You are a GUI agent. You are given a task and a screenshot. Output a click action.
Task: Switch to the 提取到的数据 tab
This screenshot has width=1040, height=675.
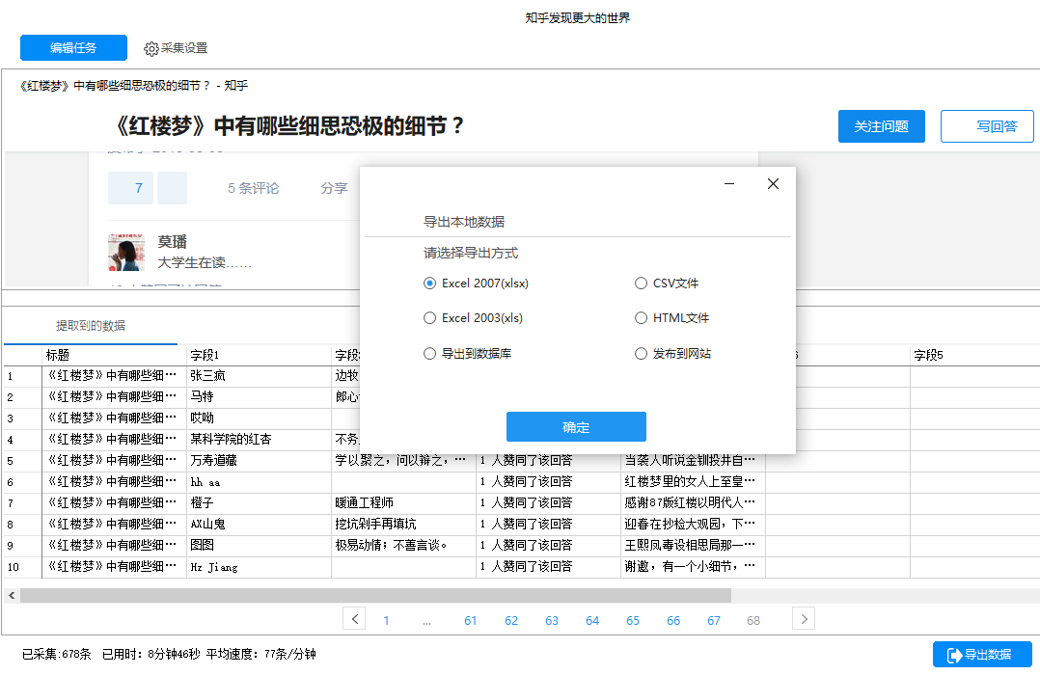[x=91, y=326]
